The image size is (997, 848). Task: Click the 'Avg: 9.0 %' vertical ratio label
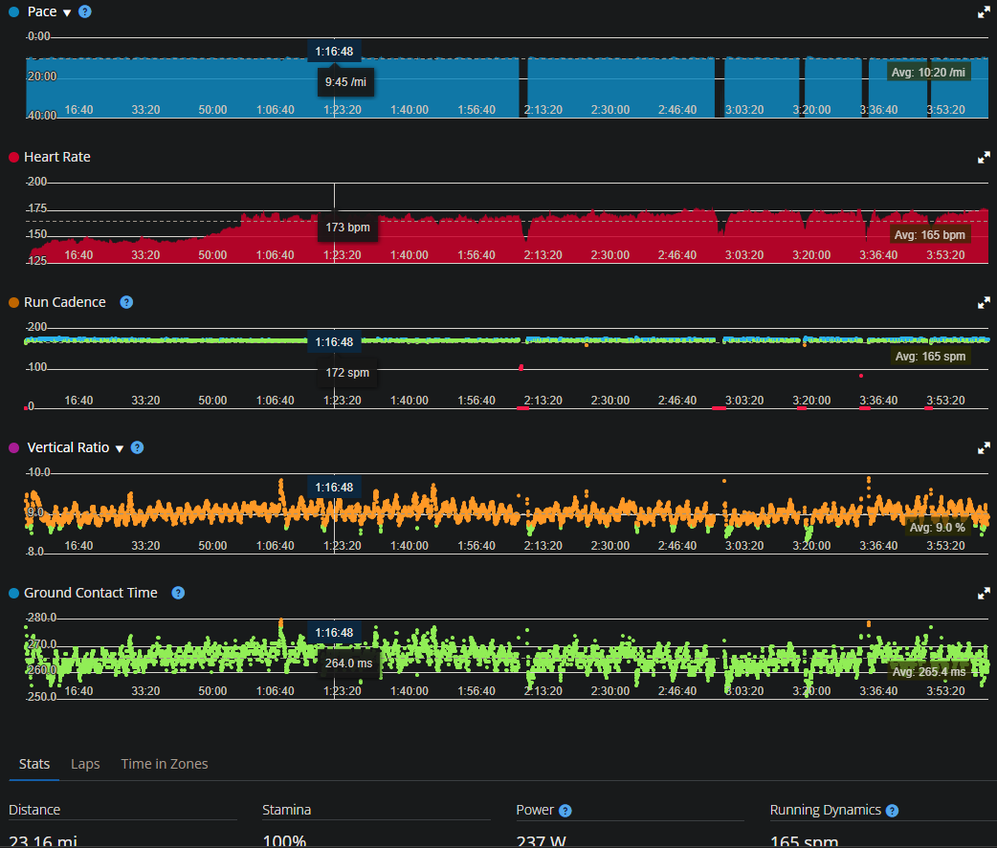(x=938, y=527)
